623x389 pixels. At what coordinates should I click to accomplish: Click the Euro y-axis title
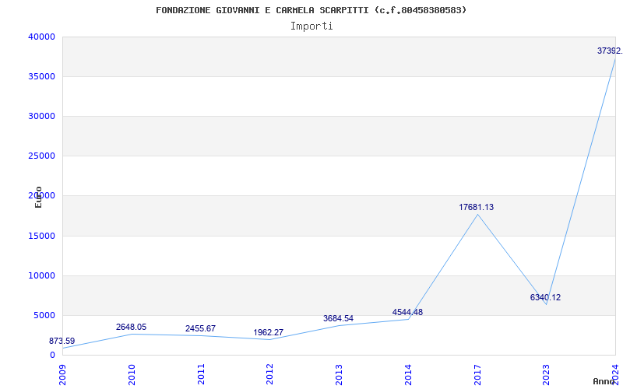[38, 198]
